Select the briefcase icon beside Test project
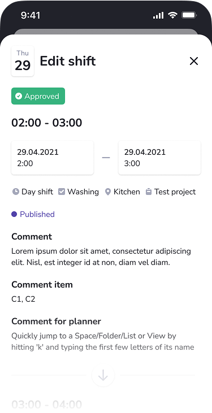This screenshot has height=413, width=212. (x=149, y=192)
